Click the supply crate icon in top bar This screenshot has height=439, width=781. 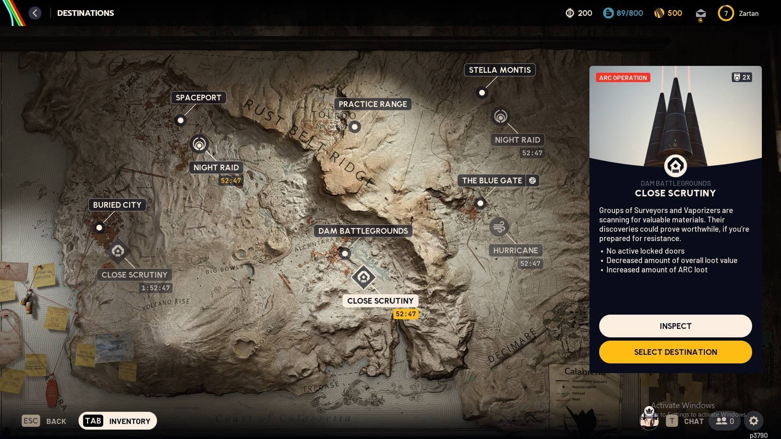700,13
